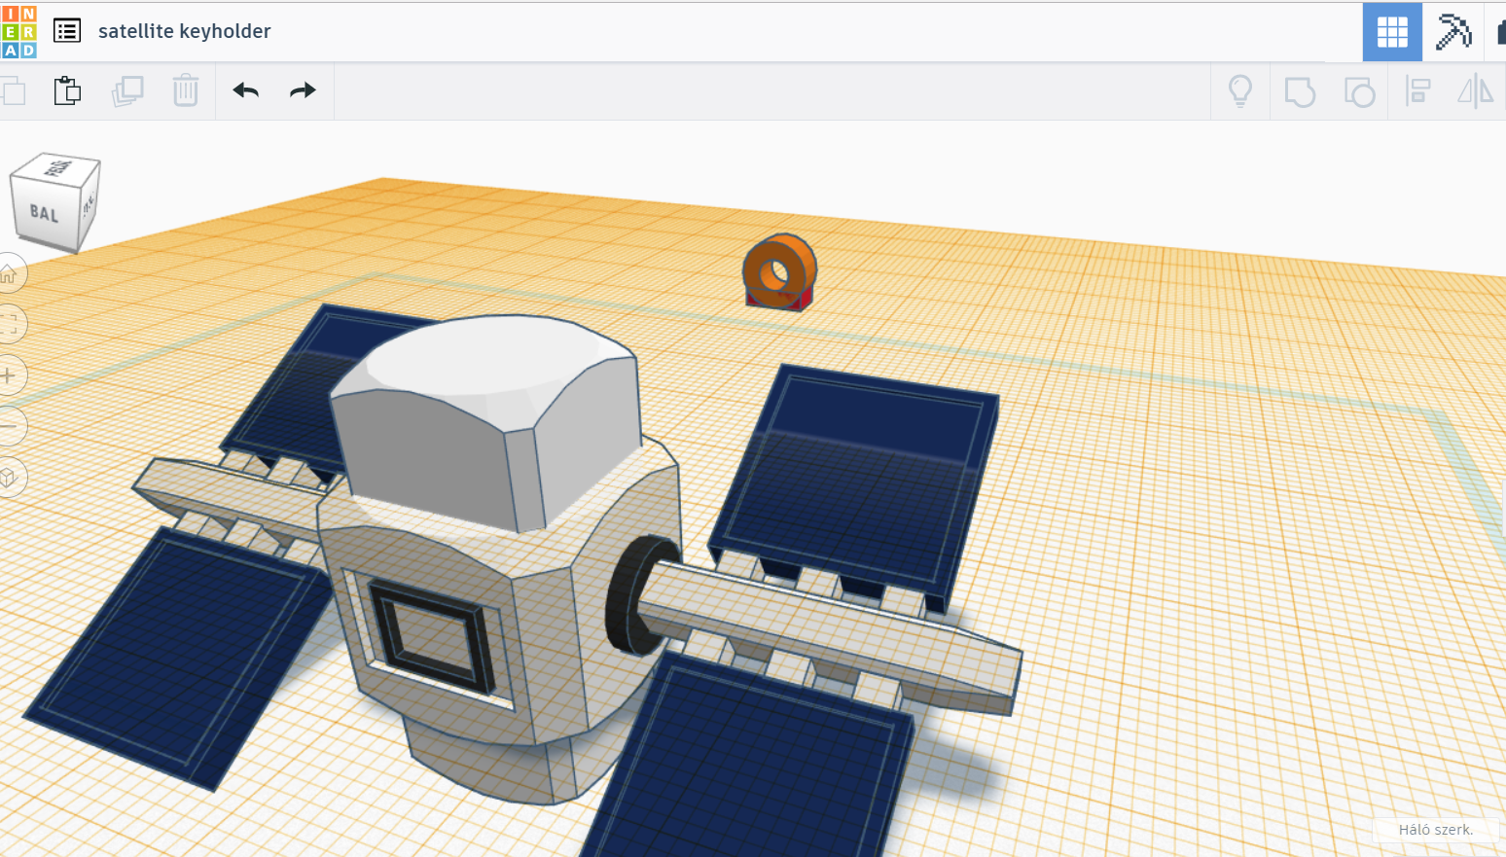Screen dimensions: 1506x857
Task: Click the top face of view cube
Action: point(55,167)
